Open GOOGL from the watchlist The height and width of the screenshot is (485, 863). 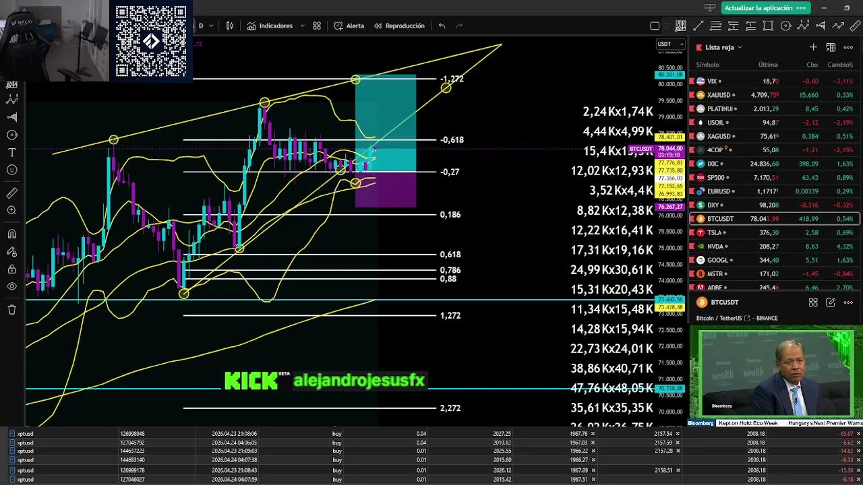click(774, 260)
